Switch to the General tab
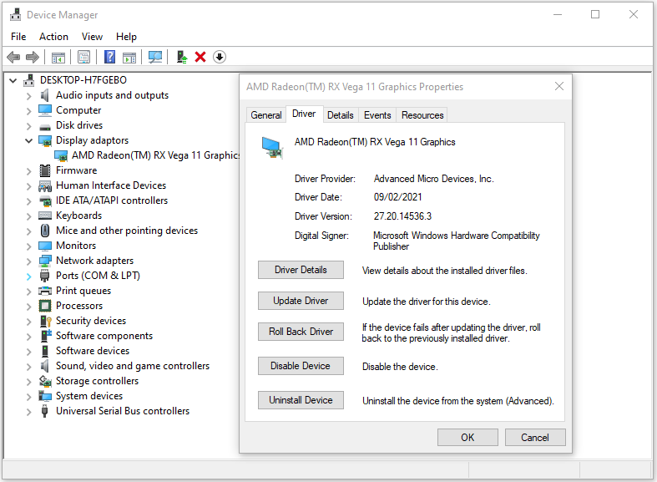This screenshot has height=482, width=657. tap(266, 114)
